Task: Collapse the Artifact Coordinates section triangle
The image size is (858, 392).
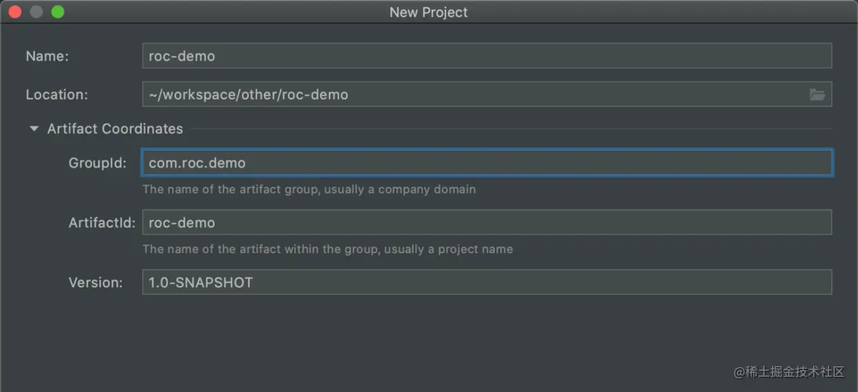Action: click(x=34, y=129)
